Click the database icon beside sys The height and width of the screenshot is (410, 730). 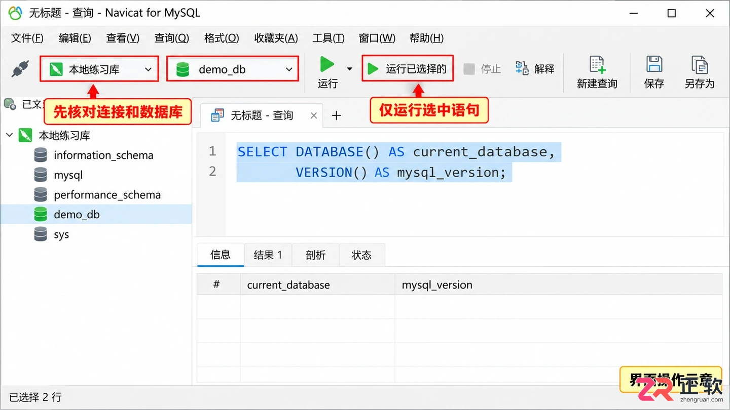[x=41, y=234]
